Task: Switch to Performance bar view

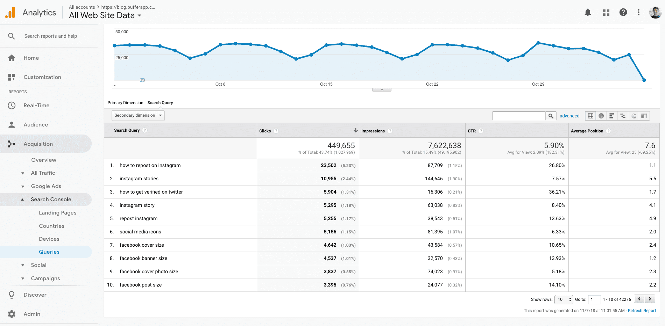Action: point(611,116)
